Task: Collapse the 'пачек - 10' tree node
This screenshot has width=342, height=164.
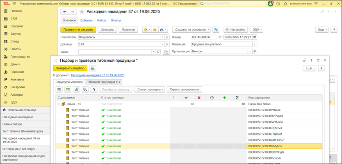Action: 59,104
